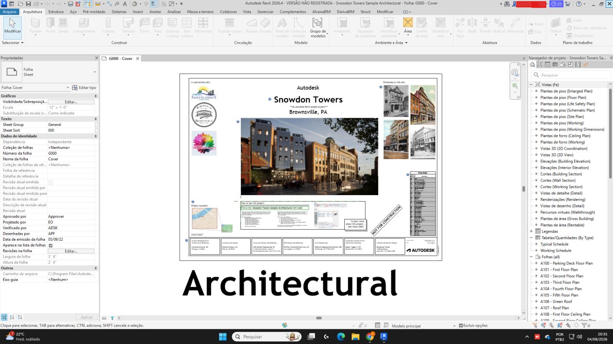The width and height of the screenshot is (613, 344).
Task: Open file using folder icon in quick access
Action: click(20, 4)
